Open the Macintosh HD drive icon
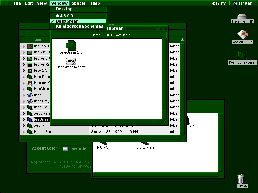Viewport: 258px width, 193px height. coord(242,17)
